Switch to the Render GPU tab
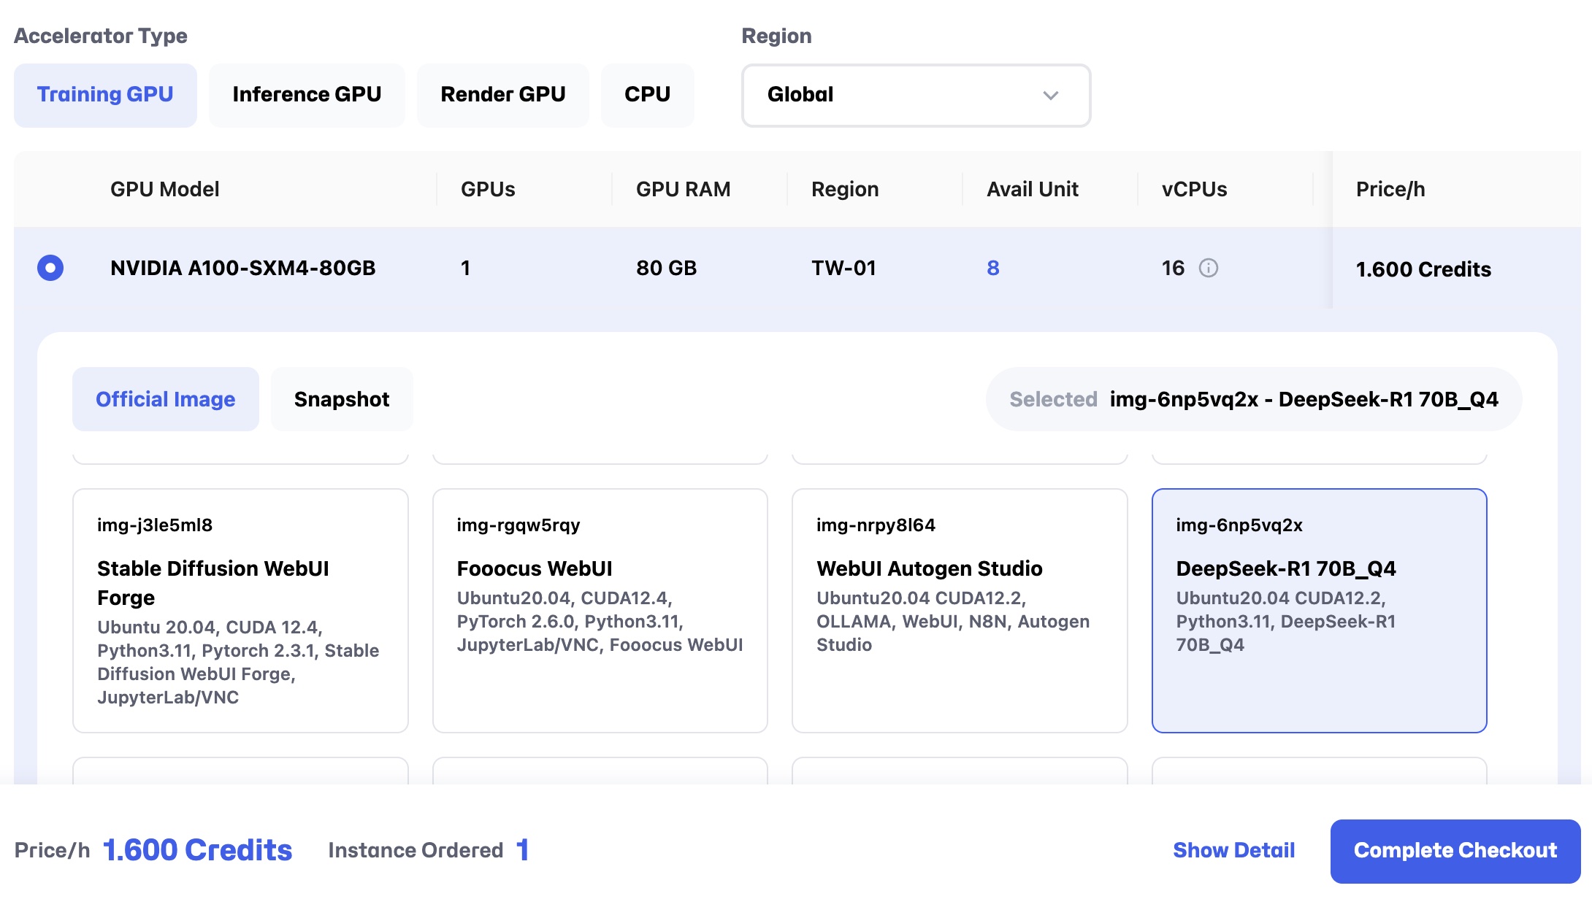Viewport: 1592px width, 899px height. coord(502,95)
